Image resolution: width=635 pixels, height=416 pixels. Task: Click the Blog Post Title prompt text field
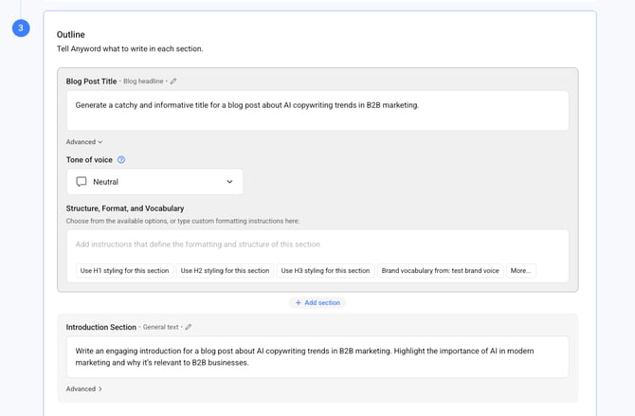point(317,110)
